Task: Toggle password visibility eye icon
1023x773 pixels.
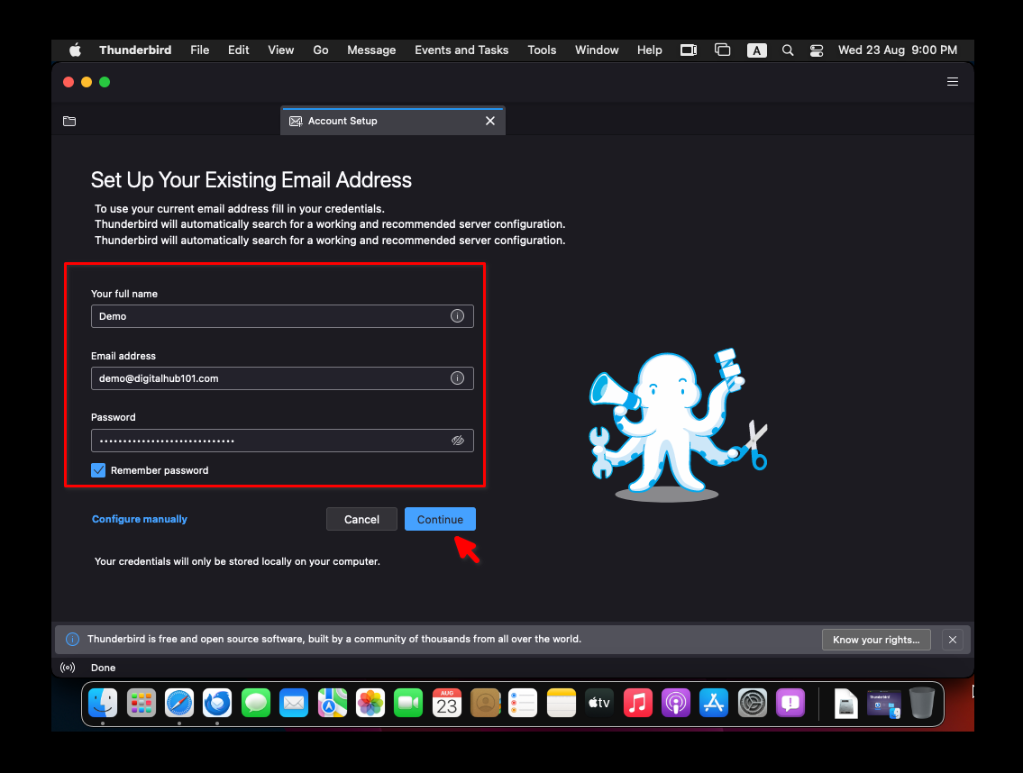Action: (x=457, y=441)
